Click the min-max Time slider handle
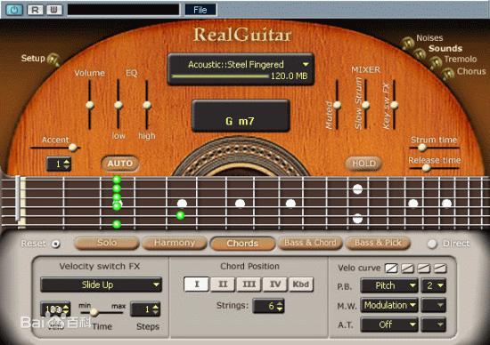 (94, 312)
